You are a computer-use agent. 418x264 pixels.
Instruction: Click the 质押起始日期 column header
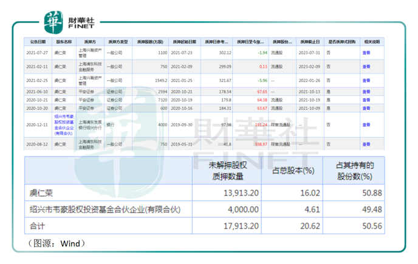tap(185, 42)
